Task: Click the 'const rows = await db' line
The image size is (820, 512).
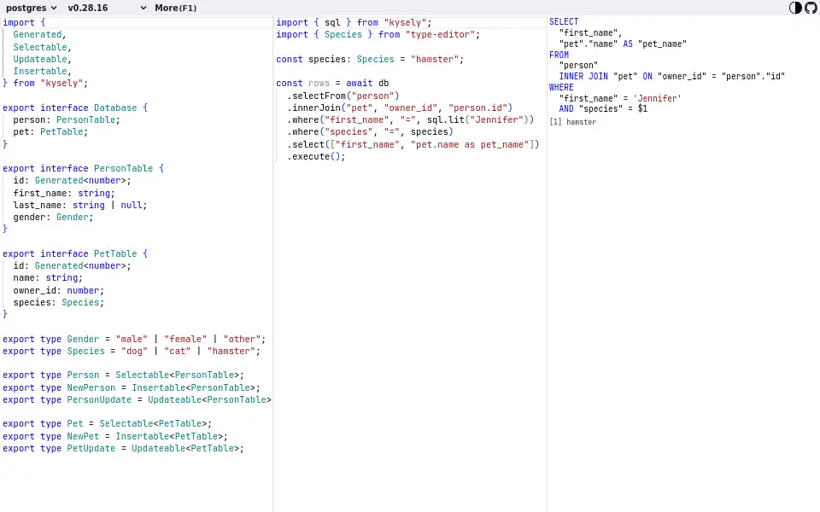Action: point(332,83)
